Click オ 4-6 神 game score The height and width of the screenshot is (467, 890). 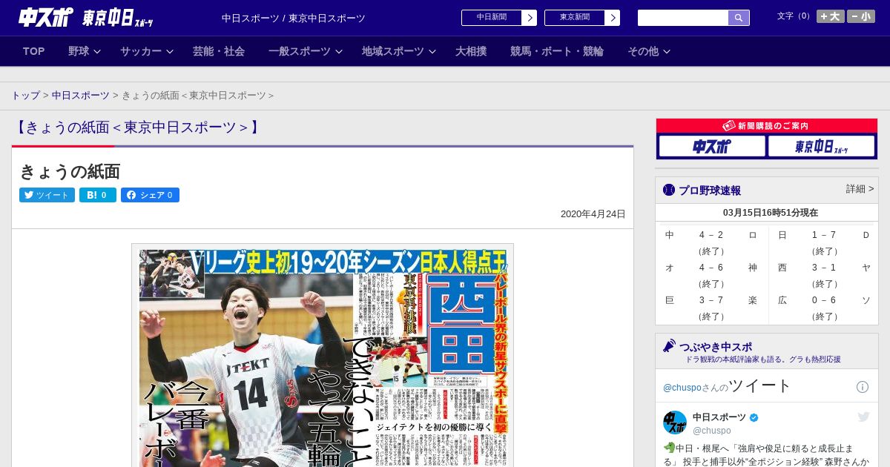711,275
